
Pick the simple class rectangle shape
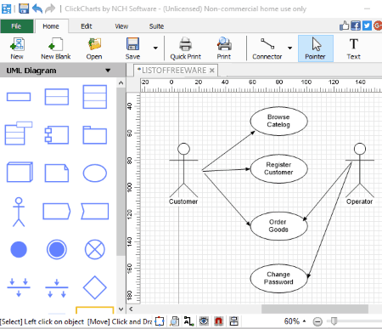tap(19, 97)
